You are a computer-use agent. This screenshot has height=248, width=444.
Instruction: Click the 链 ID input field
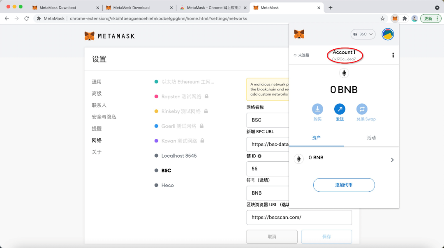click(x=268, y=168)
